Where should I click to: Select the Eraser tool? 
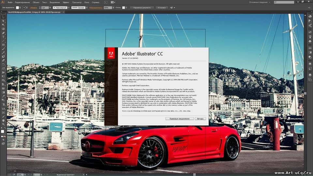3,61
